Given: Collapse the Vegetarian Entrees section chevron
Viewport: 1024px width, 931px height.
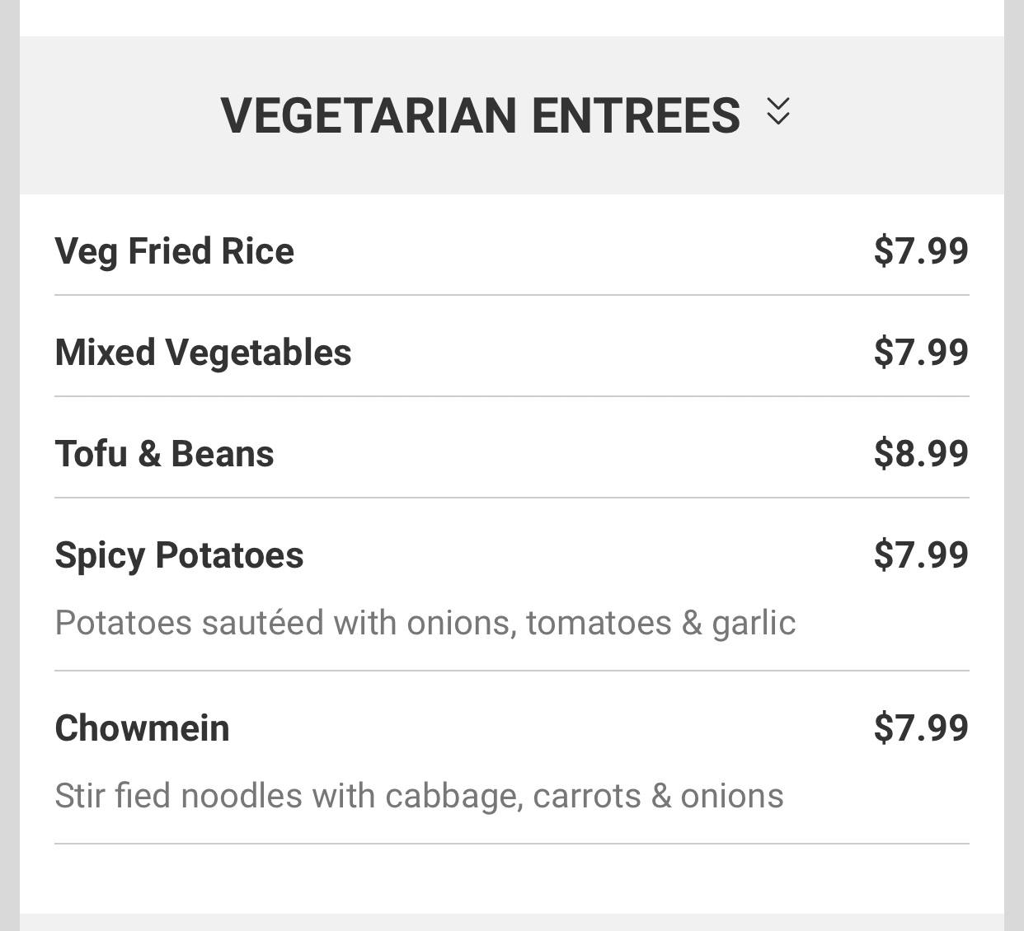Looking at the screenshot, I should 778,111.
